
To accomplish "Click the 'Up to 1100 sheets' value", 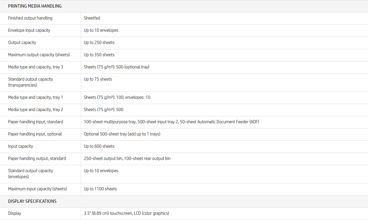I will click(100, 189).
